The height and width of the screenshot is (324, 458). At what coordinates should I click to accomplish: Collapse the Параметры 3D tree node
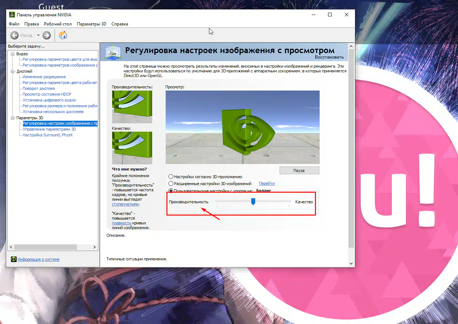13,118
